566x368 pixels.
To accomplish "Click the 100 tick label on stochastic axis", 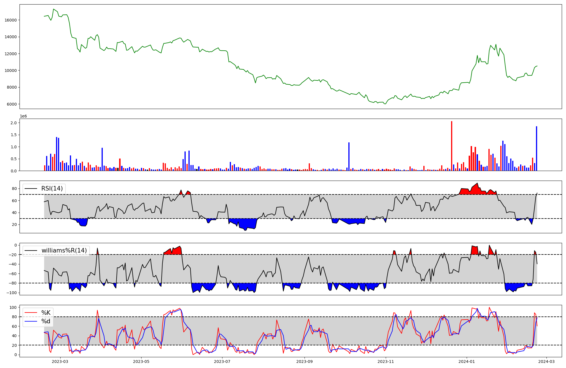I will tap(13, 307).
